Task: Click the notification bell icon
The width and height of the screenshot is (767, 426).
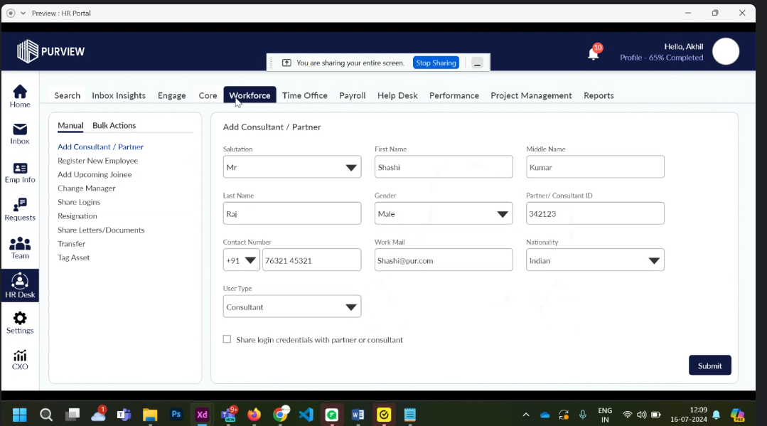Action: click(x=593, y=53)
